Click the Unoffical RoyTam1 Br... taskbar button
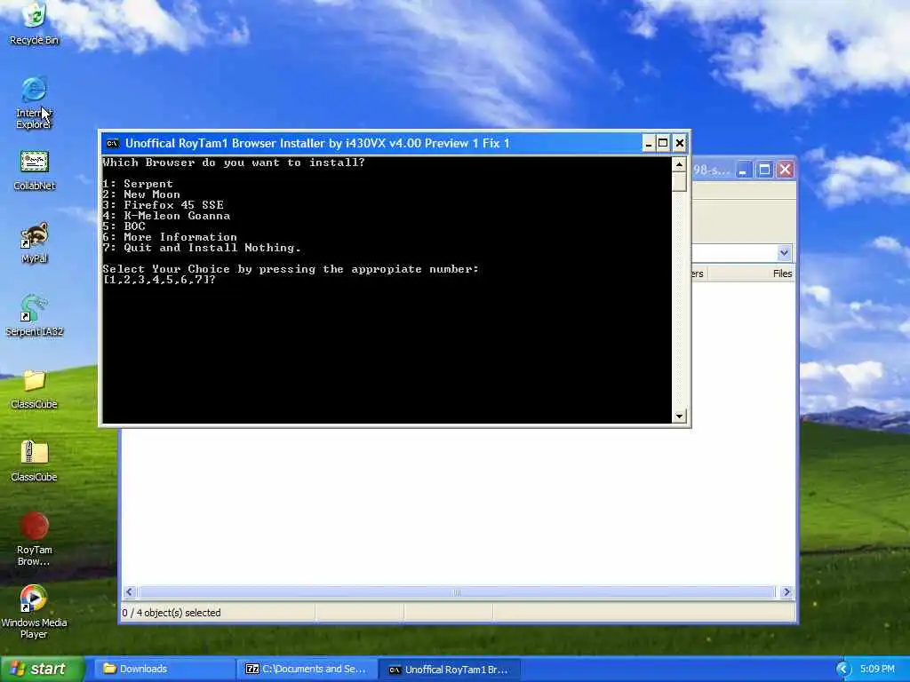The image size is (910, 682). (450, 670)
